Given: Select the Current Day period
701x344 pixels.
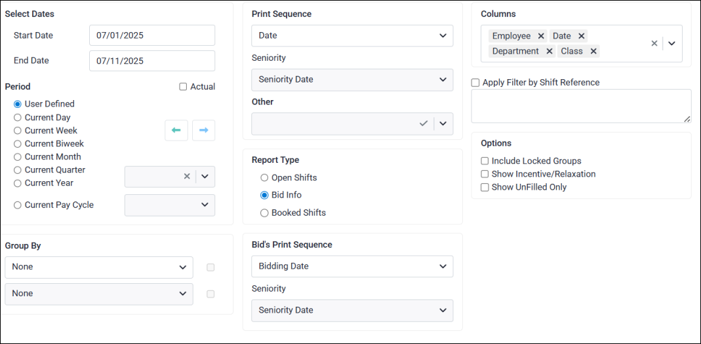Looking at the screenshot, I should (x=18, y=118).
